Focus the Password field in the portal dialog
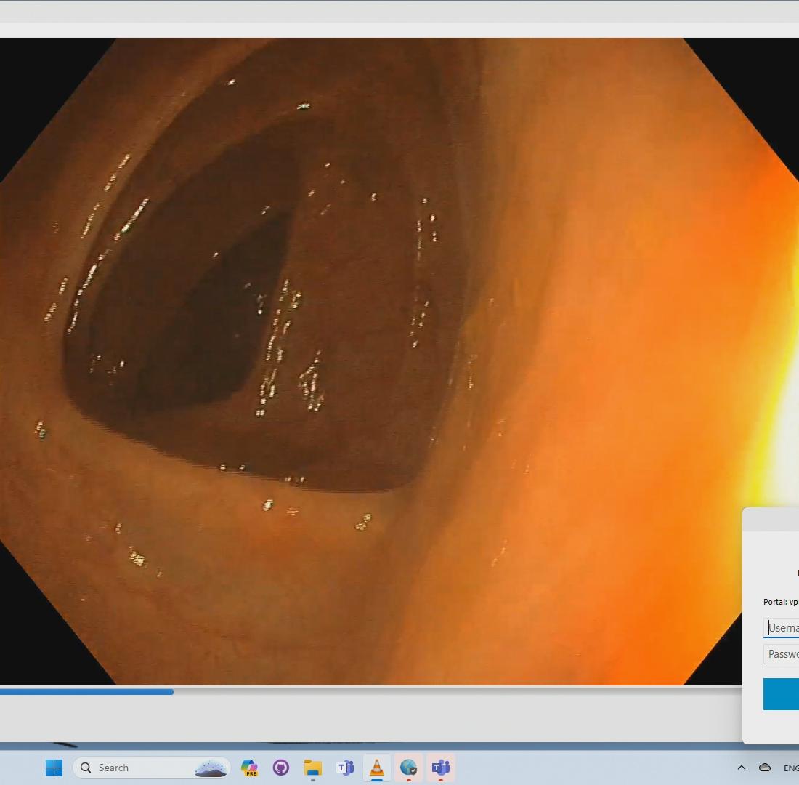The height and width of the screenshot is (785, 799). tap(781, 654)
